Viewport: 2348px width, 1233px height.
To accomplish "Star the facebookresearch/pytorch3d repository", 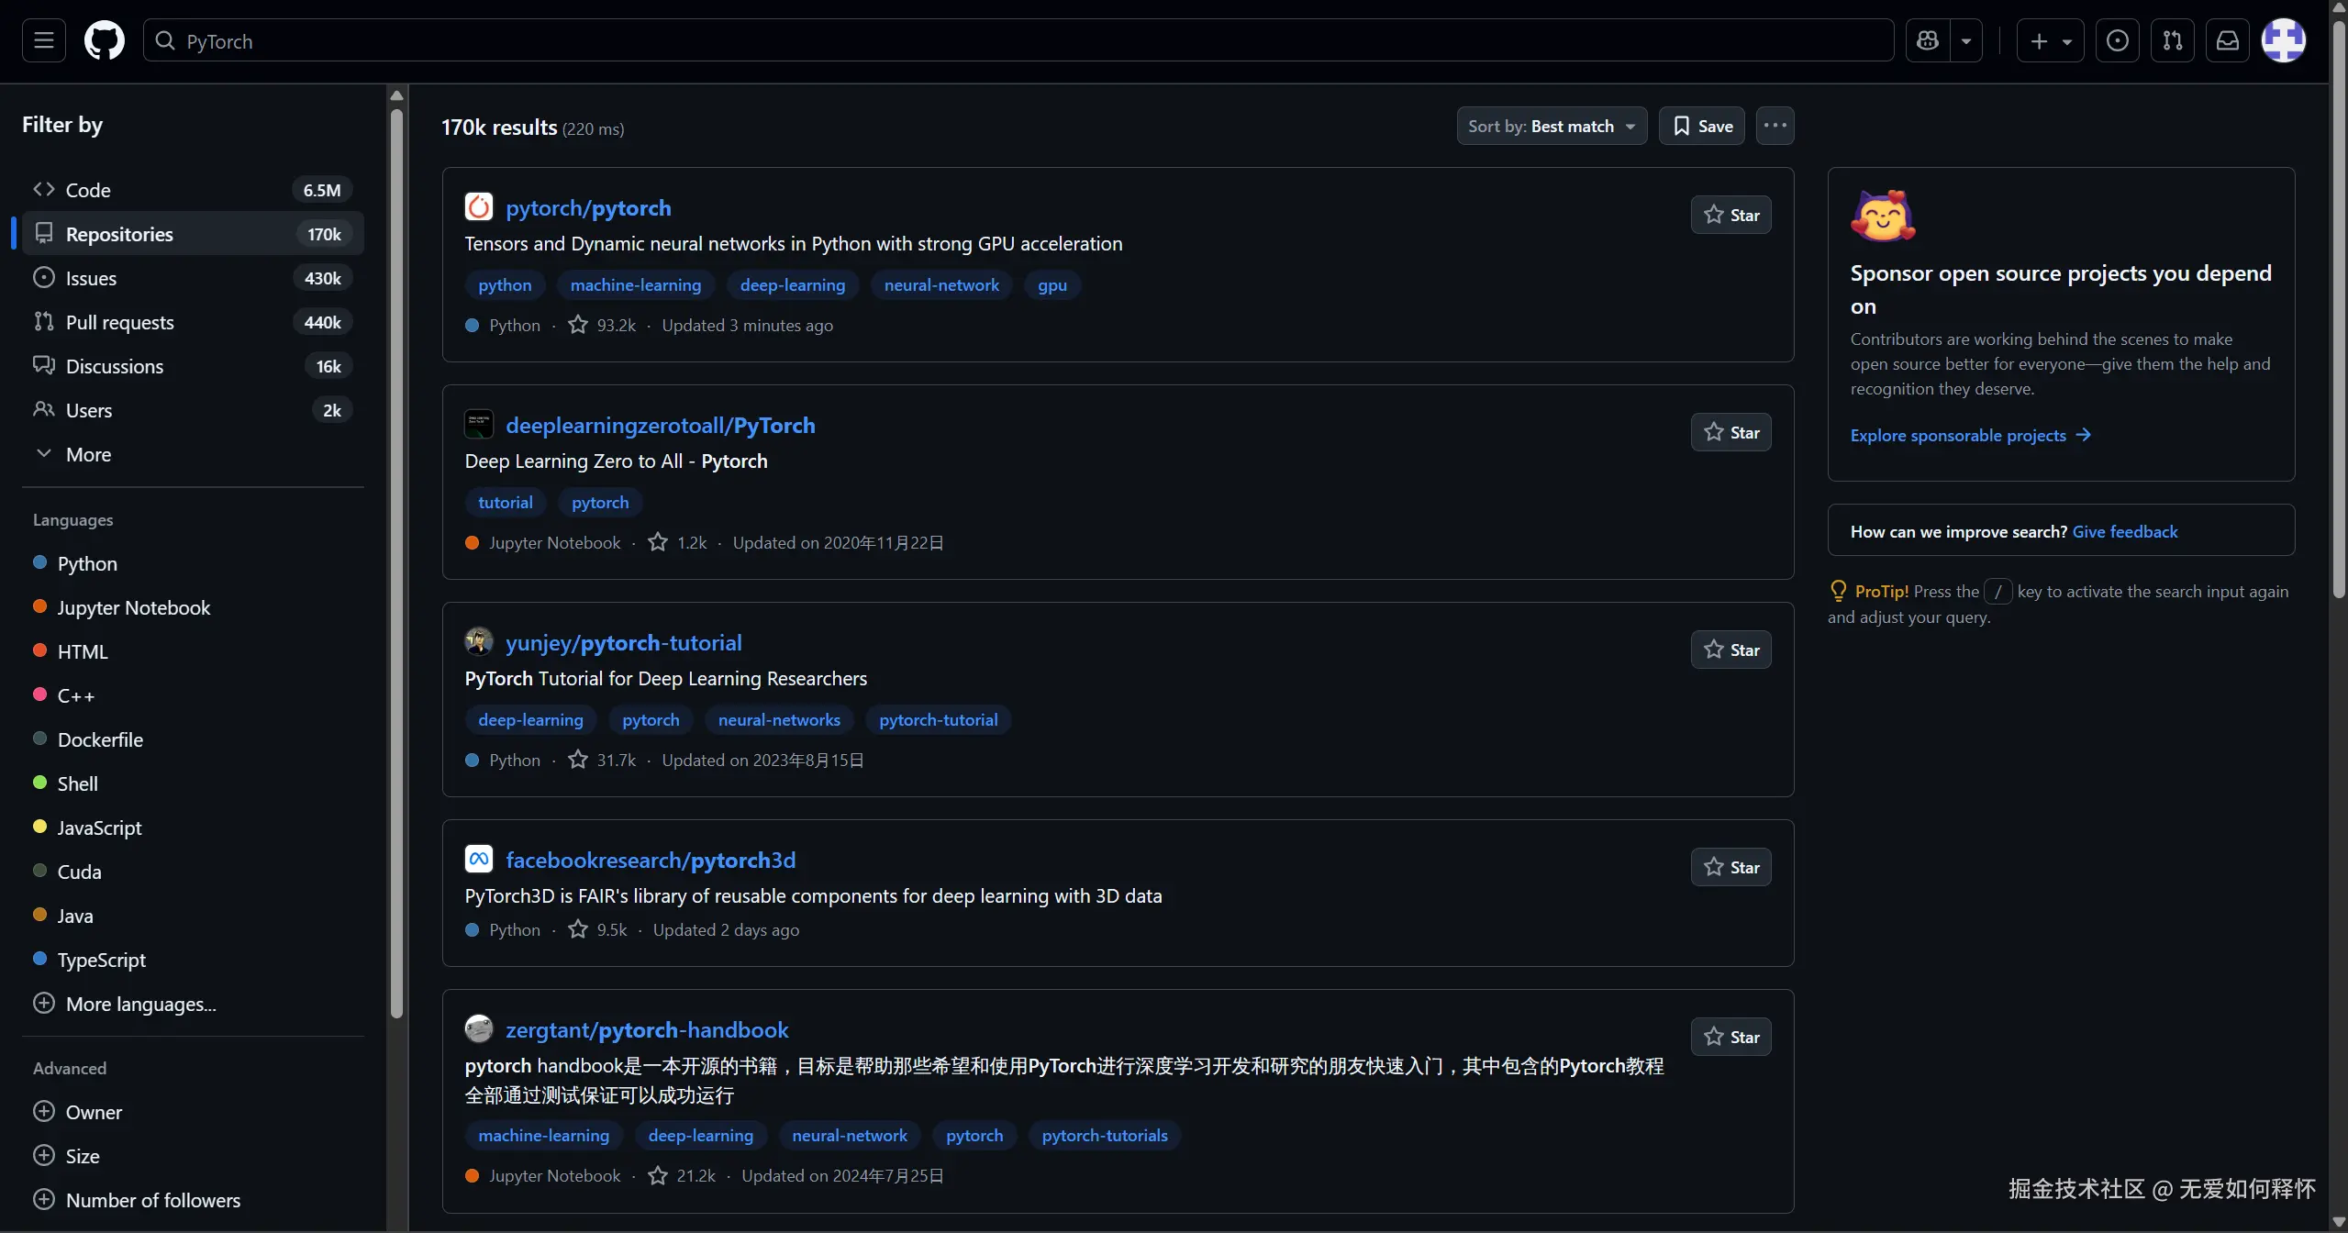I will [x=1730, y=867].
